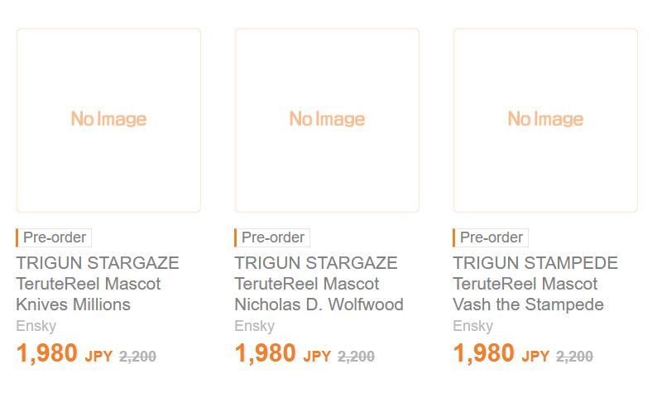Click the Vash the Stampede mascot title
The width and height of the screenshot is (657, 393).
535,284
